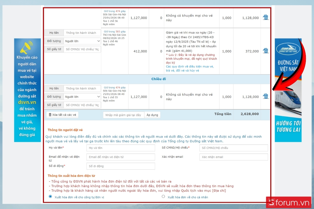Click the Chiều đi section header
Viewport: 314px width, 209px height.
coord(159,79)
